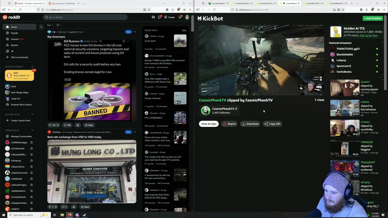Open the 506 comments on DJI post
This screenshot has height=218, width=388.
pyautogui.click(x=67, y=125)
